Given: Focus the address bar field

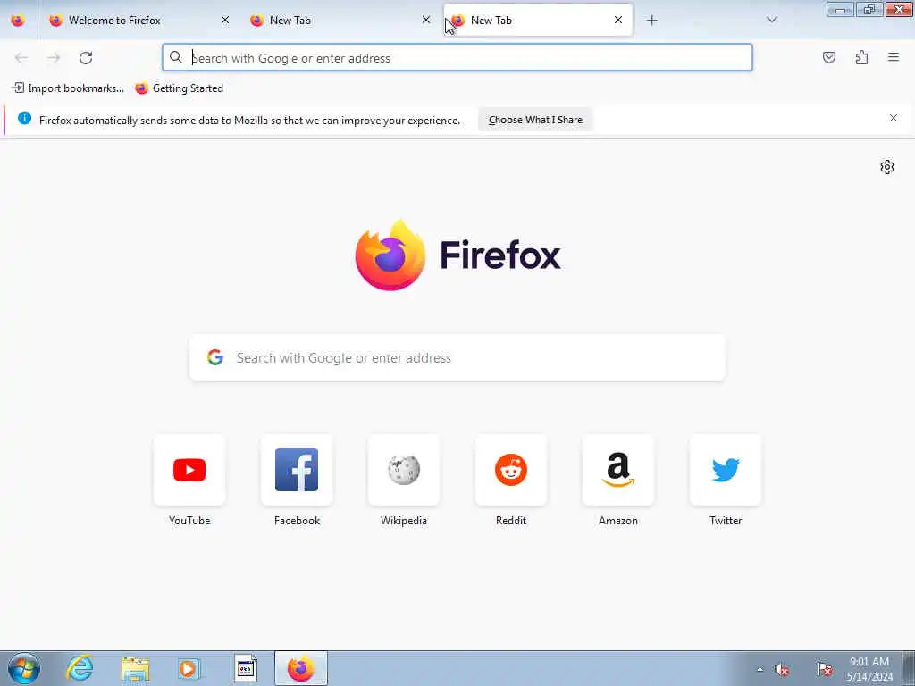Looking at the screenshot, I should tap(457, 58).
